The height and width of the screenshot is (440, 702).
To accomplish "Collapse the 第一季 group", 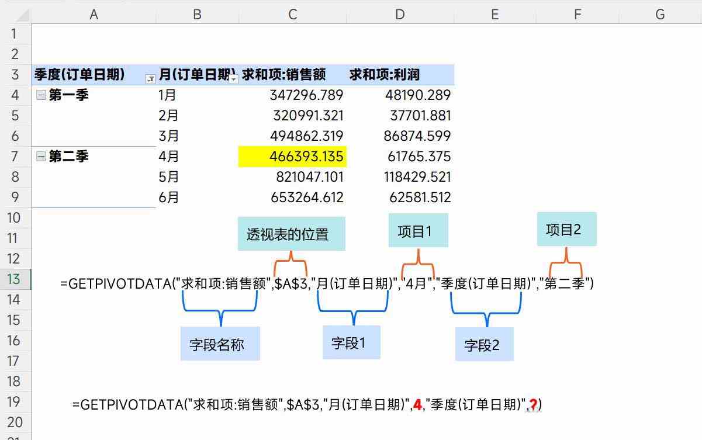I will pyautogui.click(x=41, y=95).
